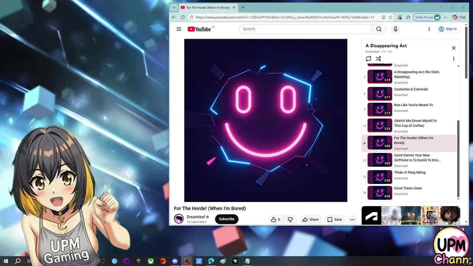Click the Autodesk ad thumbnail below playlist
This screenshot has height=266, width=473.
[371, 215]
